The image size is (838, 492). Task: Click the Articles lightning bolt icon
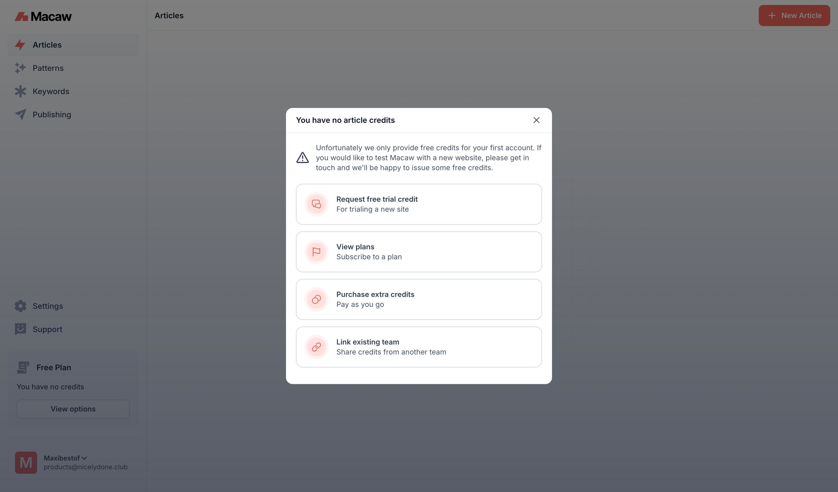tap(20, 45)
